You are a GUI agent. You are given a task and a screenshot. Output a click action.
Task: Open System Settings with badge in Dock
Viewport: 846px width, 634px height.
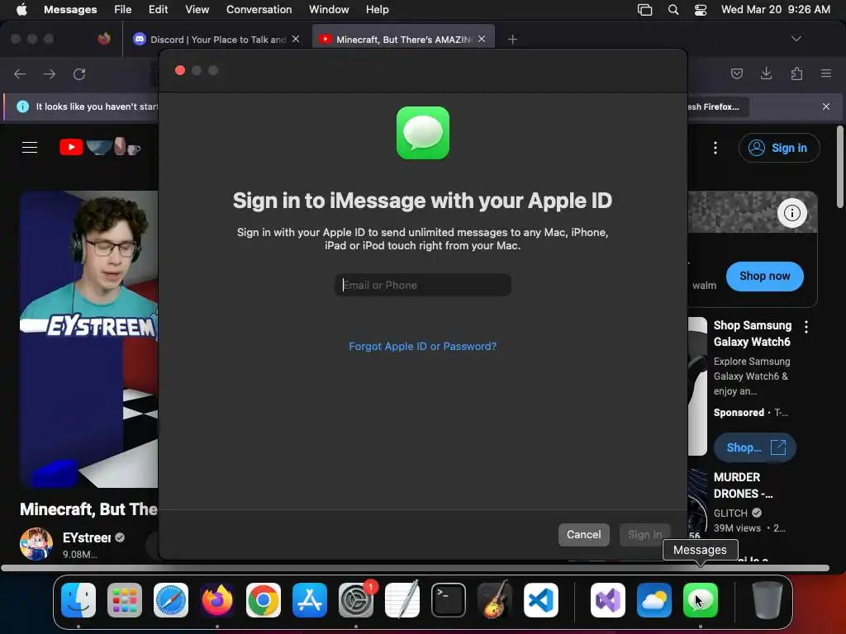pos(356,600)
